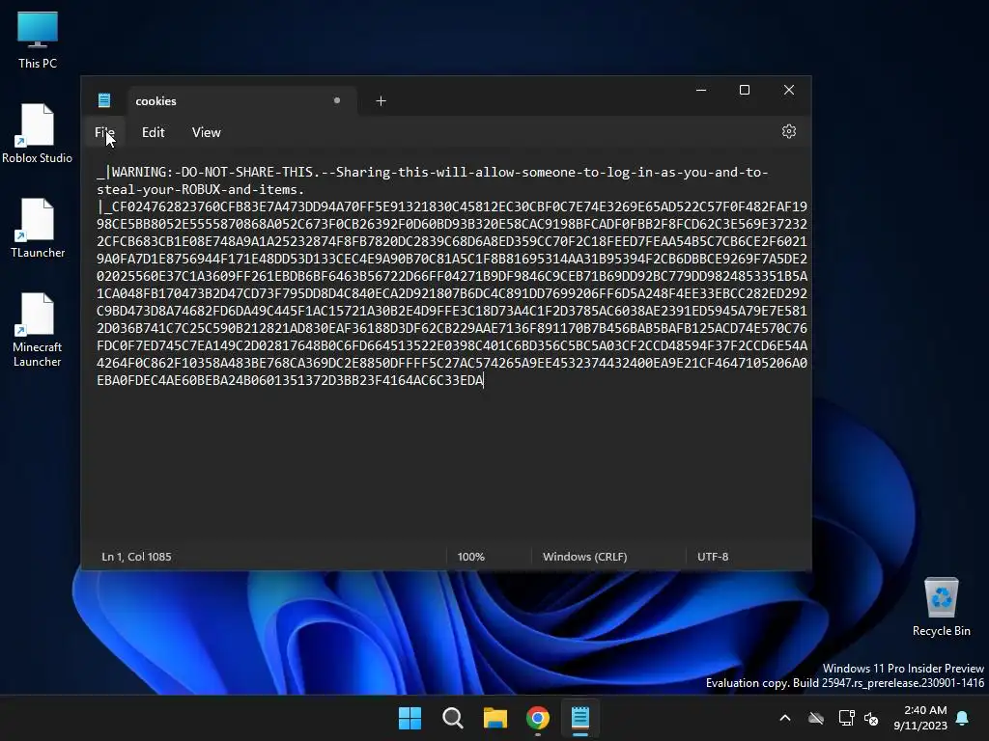This screenshot has height=741, width=989.
Task: Select Roblox Studio desktop shortcut
Action: (38, 133)
